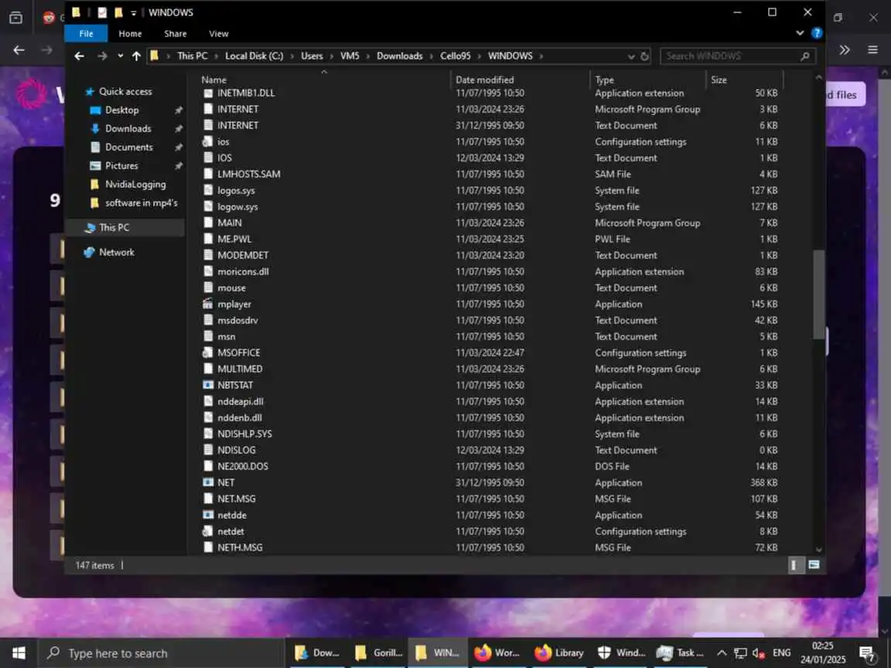The image size is (891, 668).
Task: Select the netdde application icon
Action: point(208,515)
